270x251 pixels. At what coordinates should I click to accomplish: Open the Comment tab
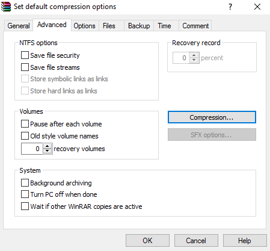click(x=195, y=26)
